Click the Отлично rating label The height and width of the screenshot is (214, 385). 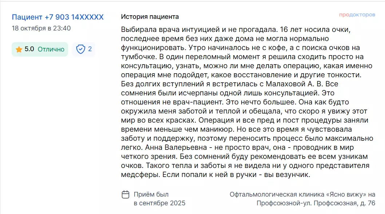[x=51, y=49]
